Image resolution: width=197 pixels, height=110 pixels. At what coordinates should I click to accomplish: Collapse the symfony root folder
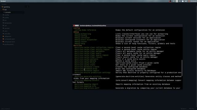[x=7, y=7]
